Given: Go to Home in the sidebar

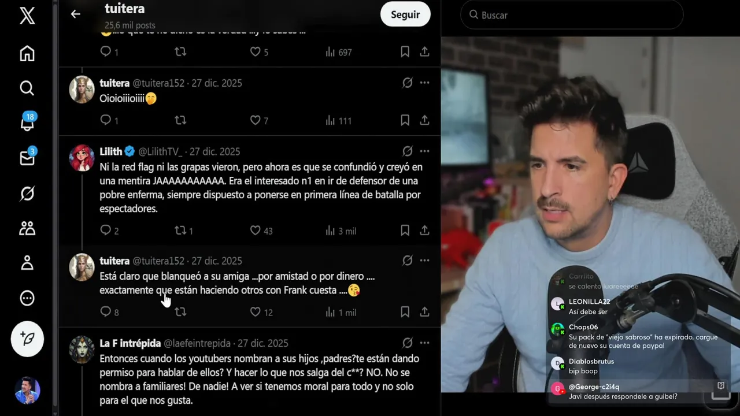Looking at the screenshot, I should tap(27, 54).
